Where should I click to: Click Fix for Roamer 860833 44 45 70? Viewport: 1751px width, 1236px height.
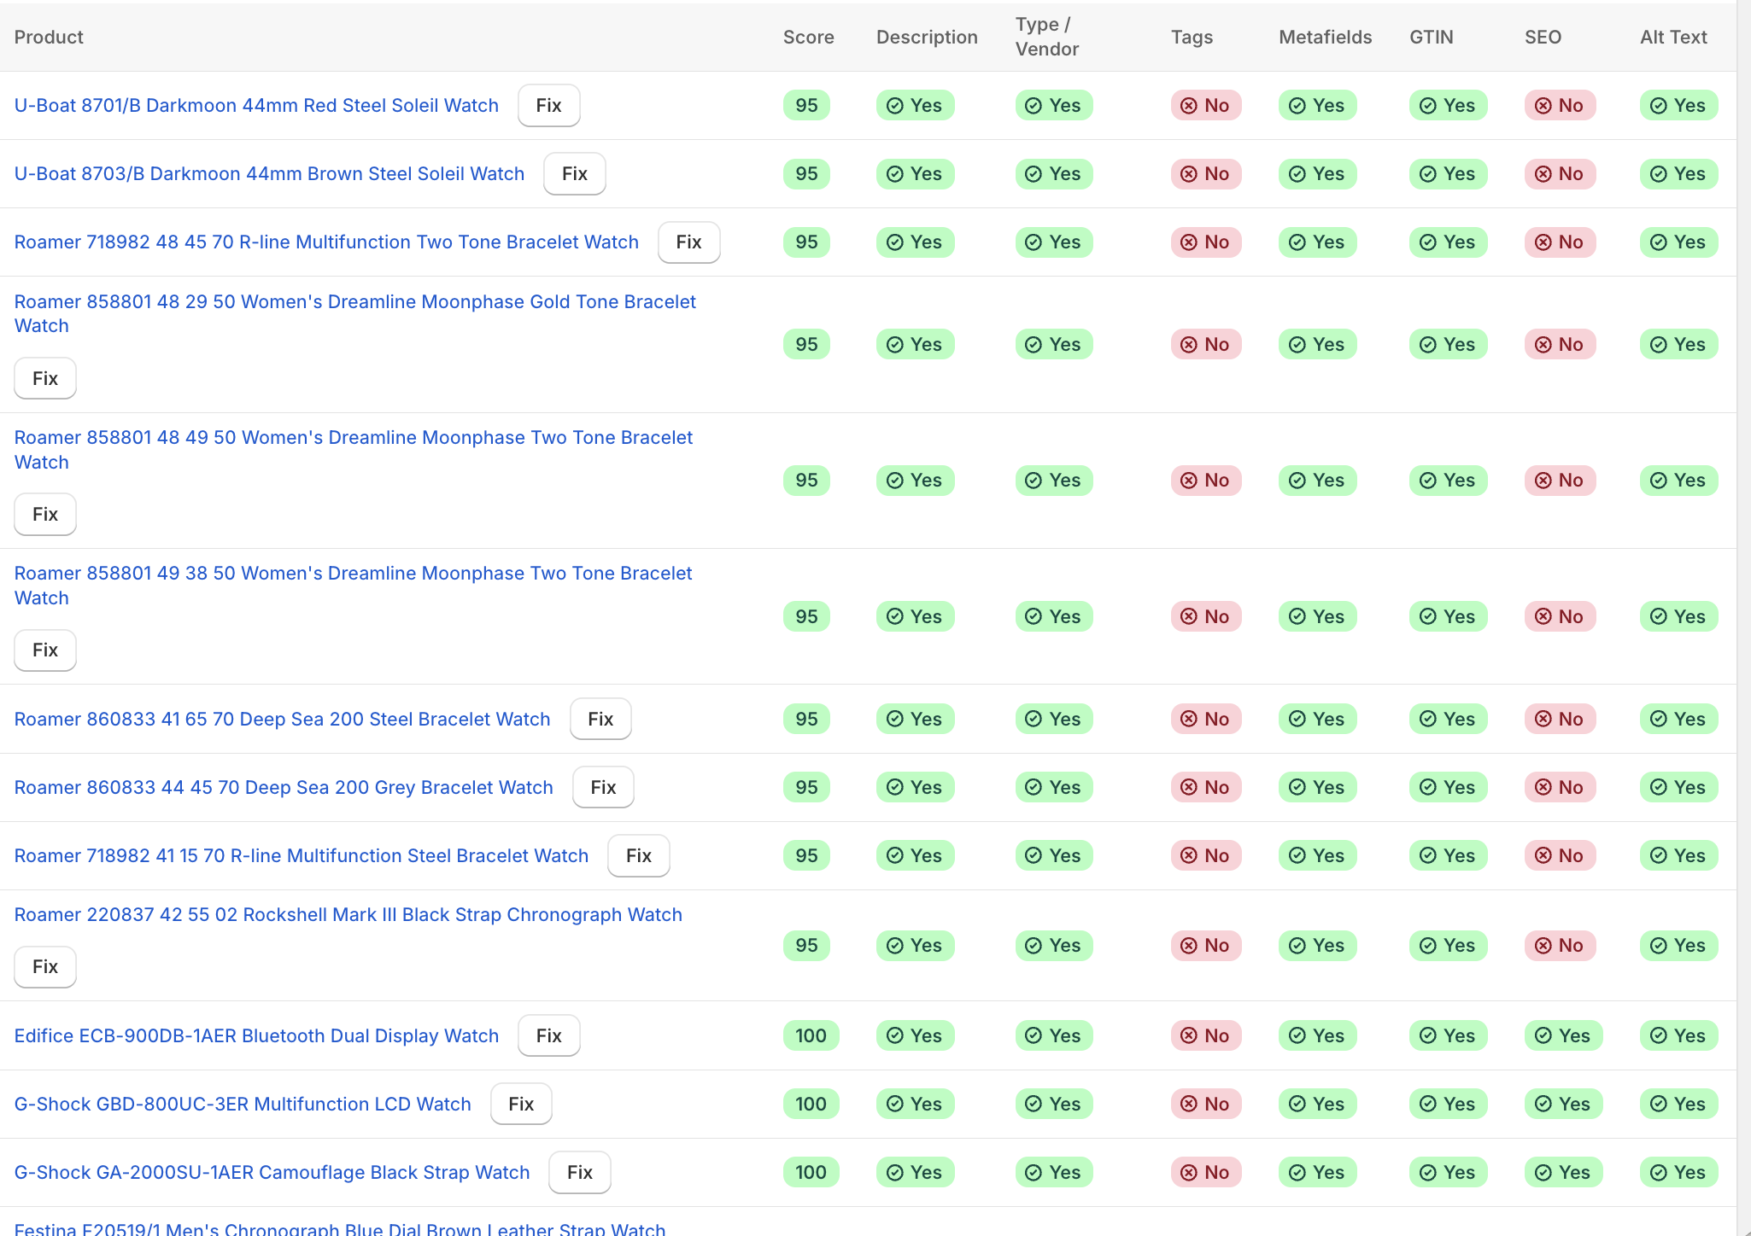tap(603, 787)
